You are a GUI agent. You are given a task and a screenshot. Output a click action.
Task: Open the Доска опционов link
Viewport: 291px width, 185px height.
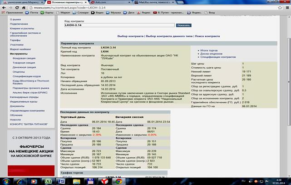coord(211,54)
